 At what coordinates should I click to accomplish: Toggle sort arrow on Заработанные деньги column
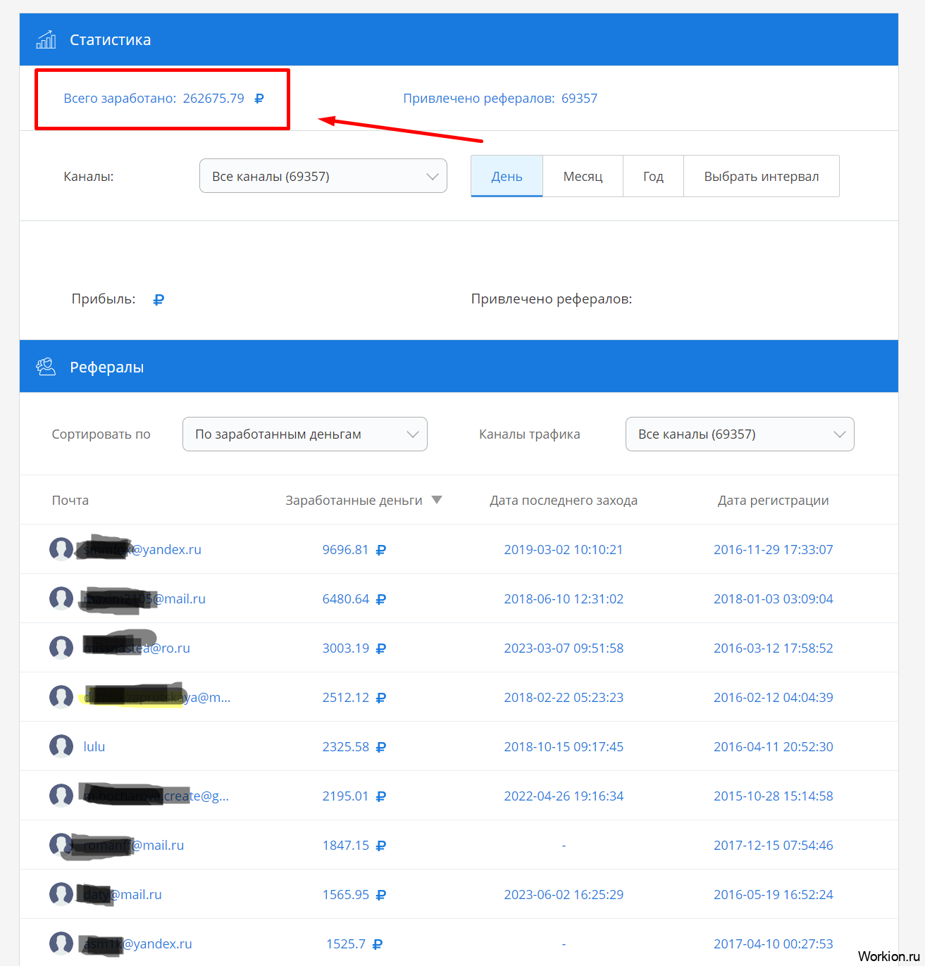tap(437, 500)
